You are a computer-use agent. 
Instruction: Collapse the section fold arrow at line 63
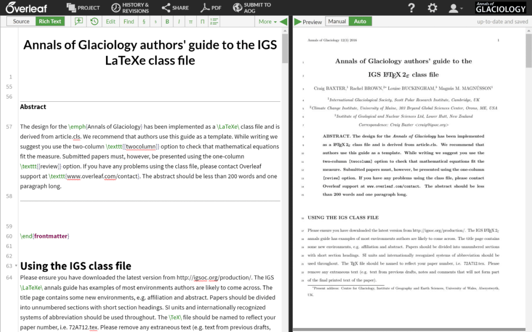[16, 266]
